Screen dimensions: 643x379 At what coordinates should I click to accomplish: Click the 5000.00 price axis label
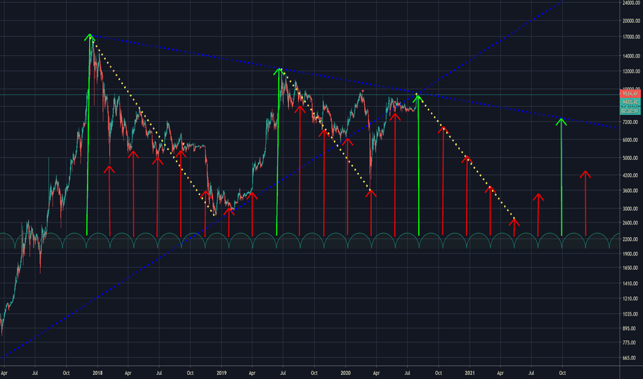(632, 158)
